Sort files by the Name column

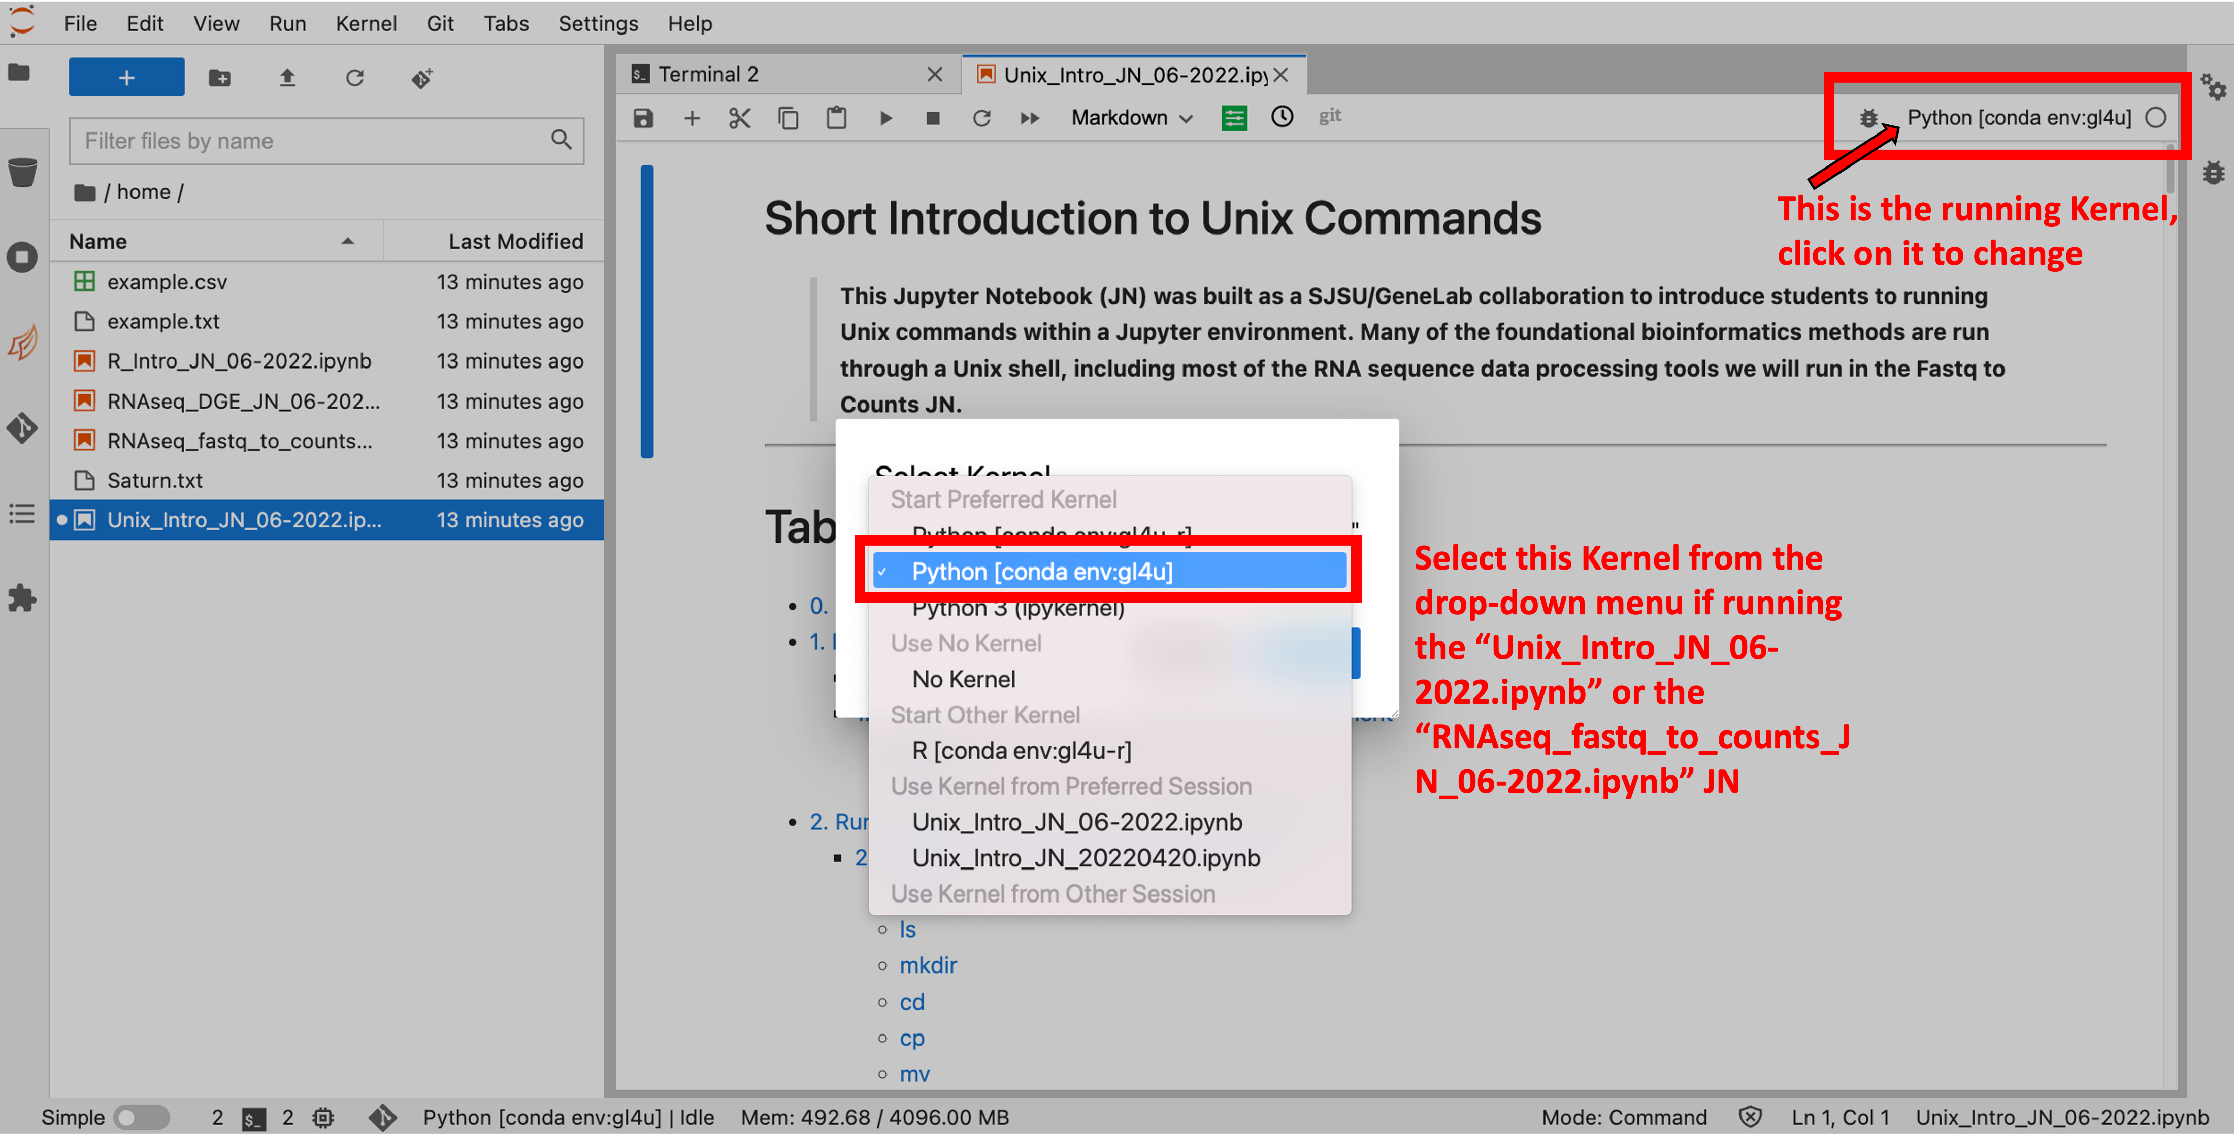[217, 241]
